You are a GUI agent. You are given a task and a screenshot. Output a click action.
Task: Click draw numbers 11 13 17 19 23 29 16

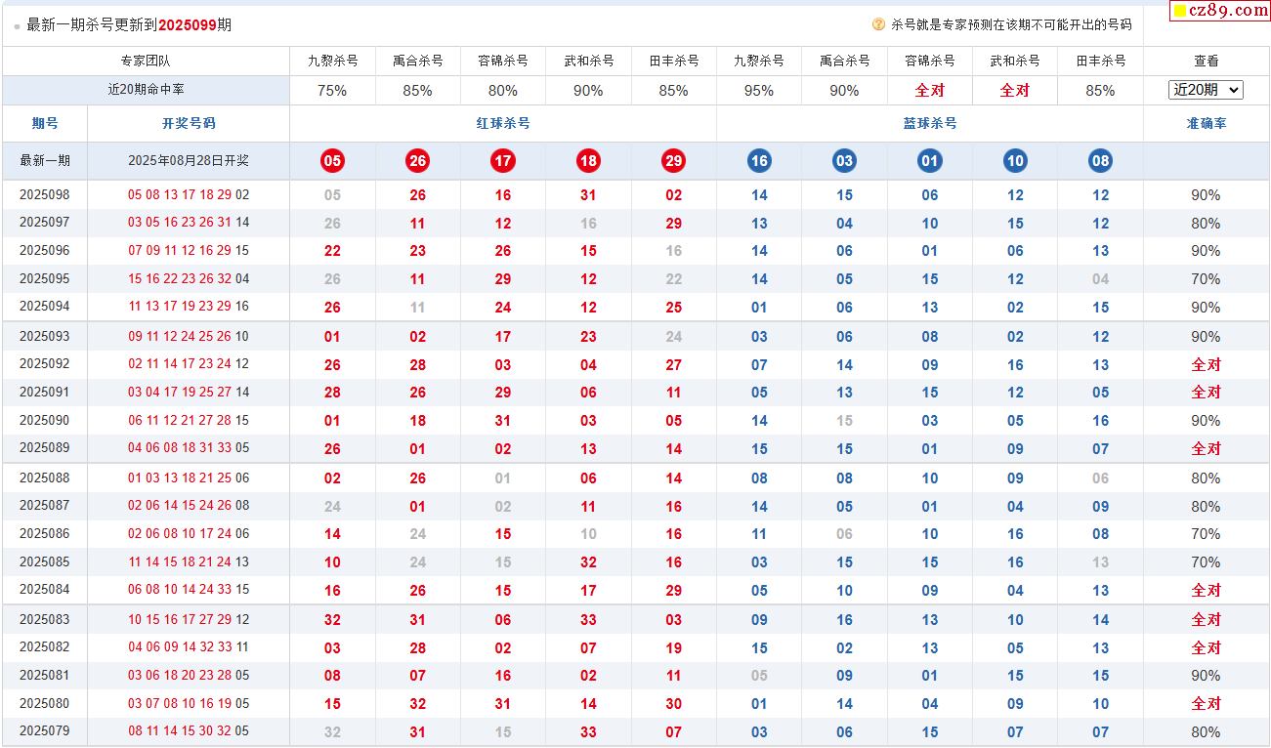tap(189, 307)
